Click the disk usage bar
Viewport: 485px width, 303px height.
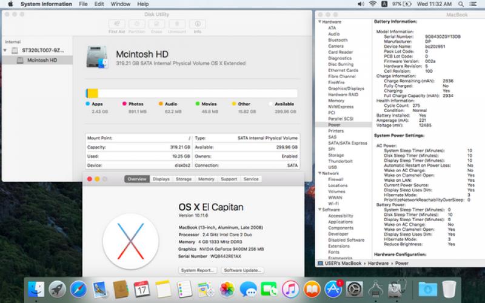[x=192, y=93]
